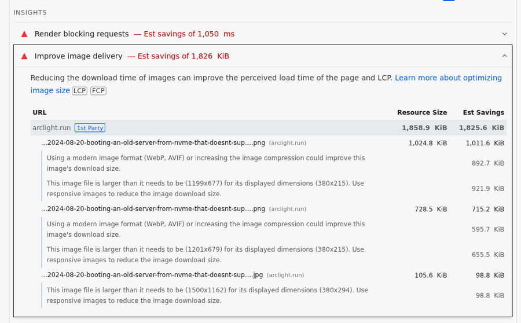Click the Improve image delivery insight title
The image size is (521, 323).
tap(79, 56)
